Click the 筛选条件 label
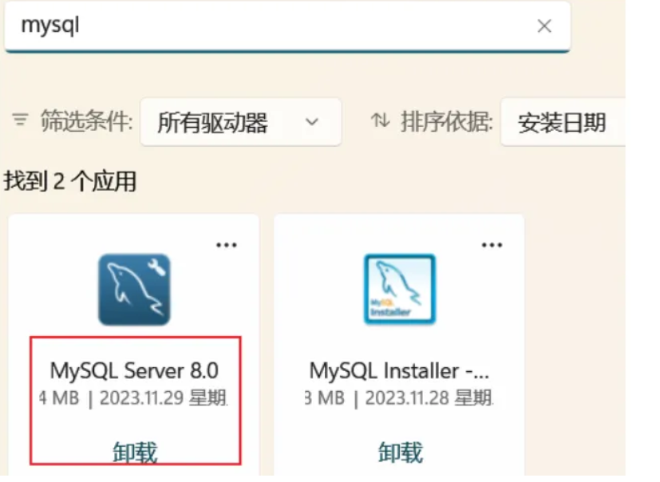660x482 pixels. (87, 121)
